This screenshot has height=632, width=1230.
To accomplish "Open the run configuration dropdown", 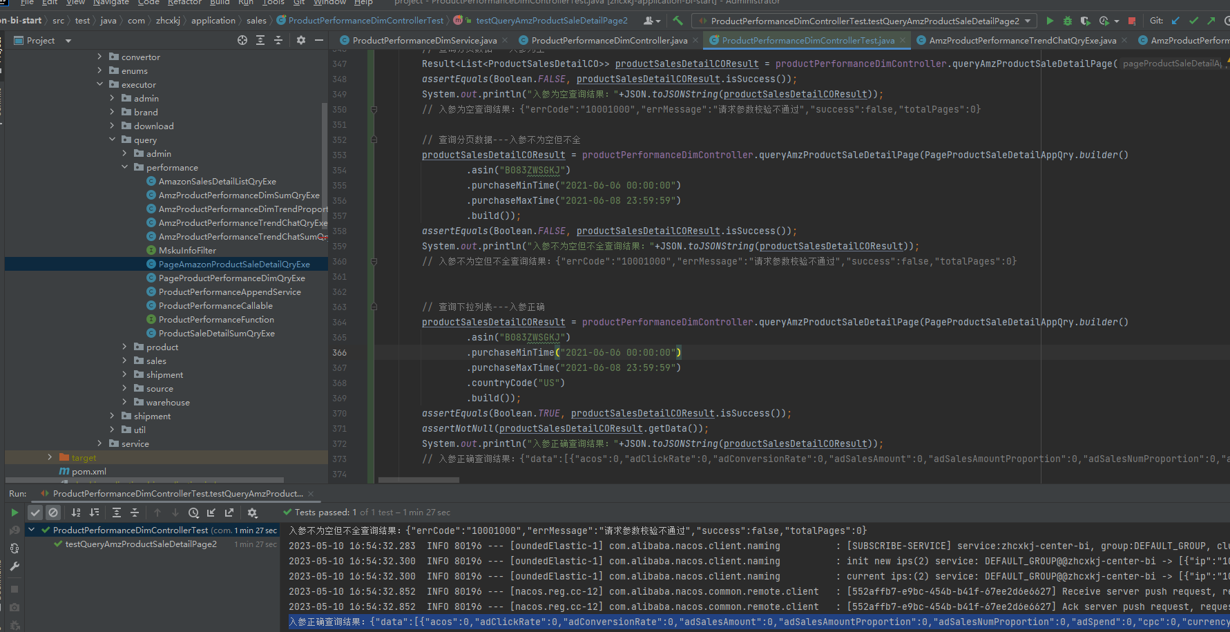I will (864, 21).
